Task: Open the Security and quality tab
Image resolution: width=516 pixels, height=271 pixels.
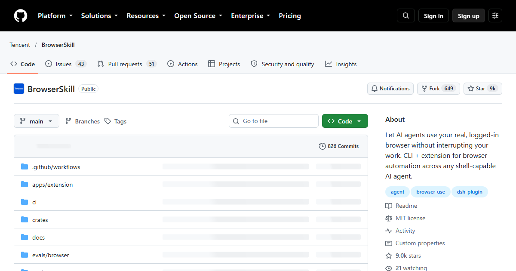Action: (283, 64)
